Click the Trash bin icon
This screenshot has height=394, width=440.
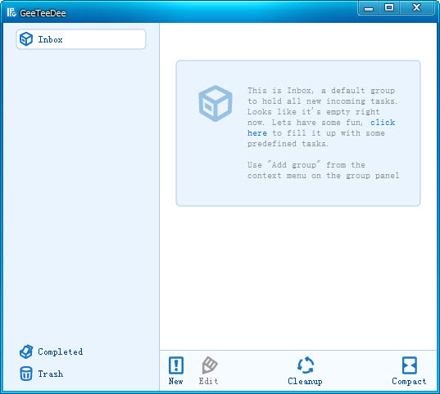click(26, 374)
